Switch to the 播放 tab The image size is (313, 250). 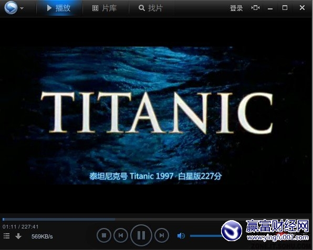click(x=59, y=8)
